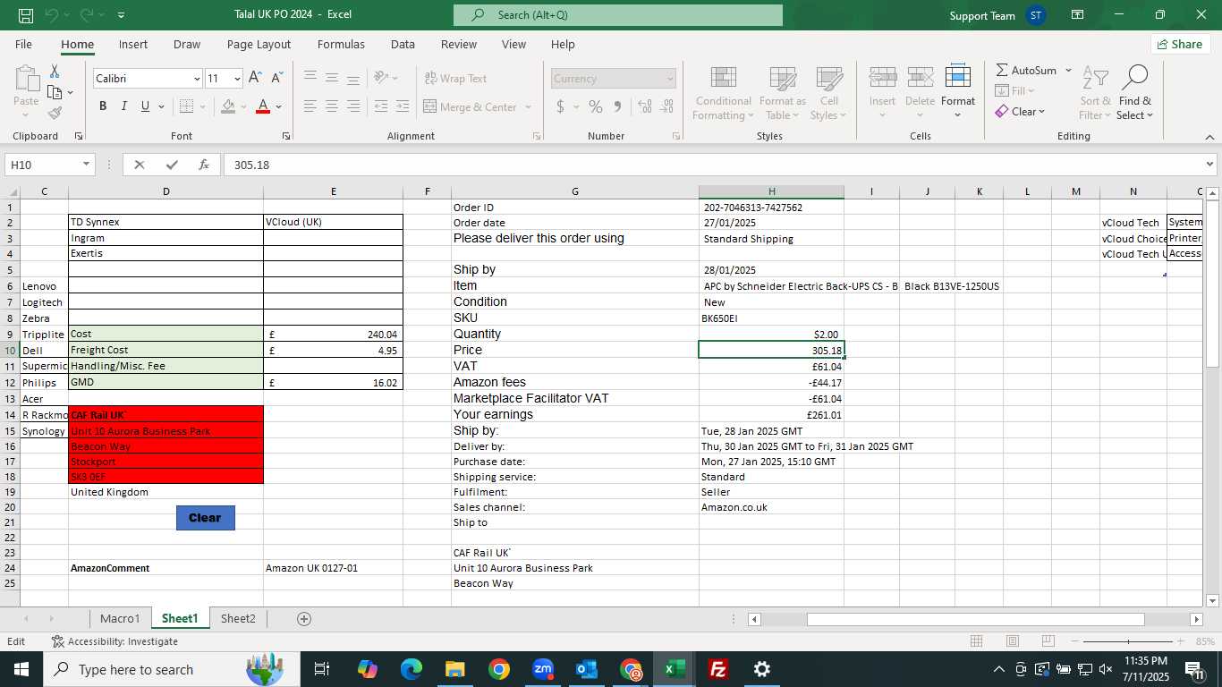Click the Share button
The width and height of the screenshot is (1222, 687).
click(x=1181, y=44)
